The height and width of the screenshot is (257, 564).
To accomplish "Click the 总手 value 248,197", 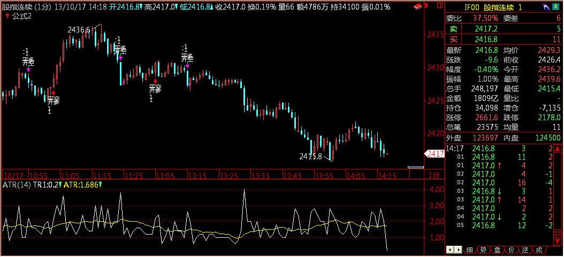I will [x=484, y=88].
